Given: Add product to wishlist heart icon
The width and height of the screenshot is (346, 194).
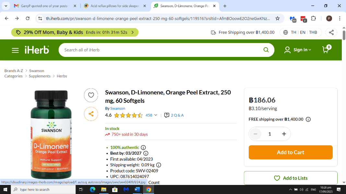Looking at the screenshot, I should point(91,95).
